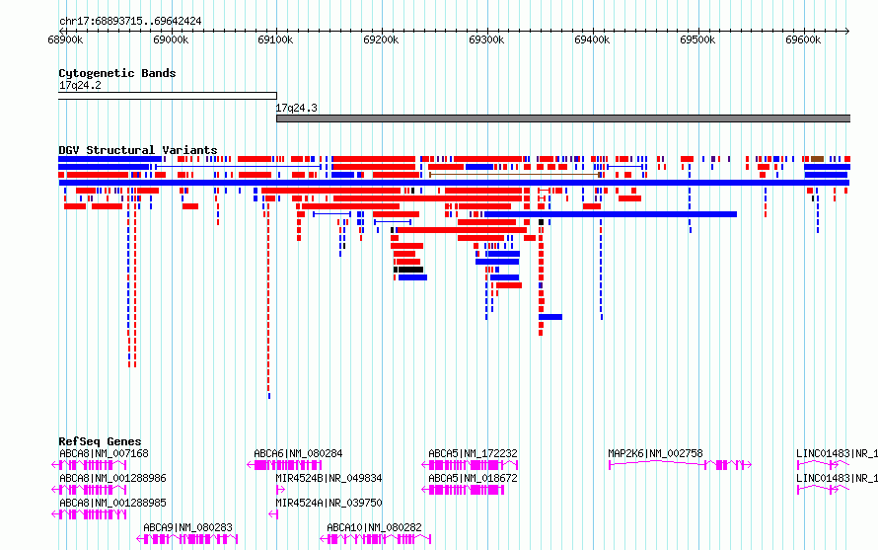Click the ABCA10 gene model glyph
This screenshot has height=550, width=878.
(x=376, y=539)
